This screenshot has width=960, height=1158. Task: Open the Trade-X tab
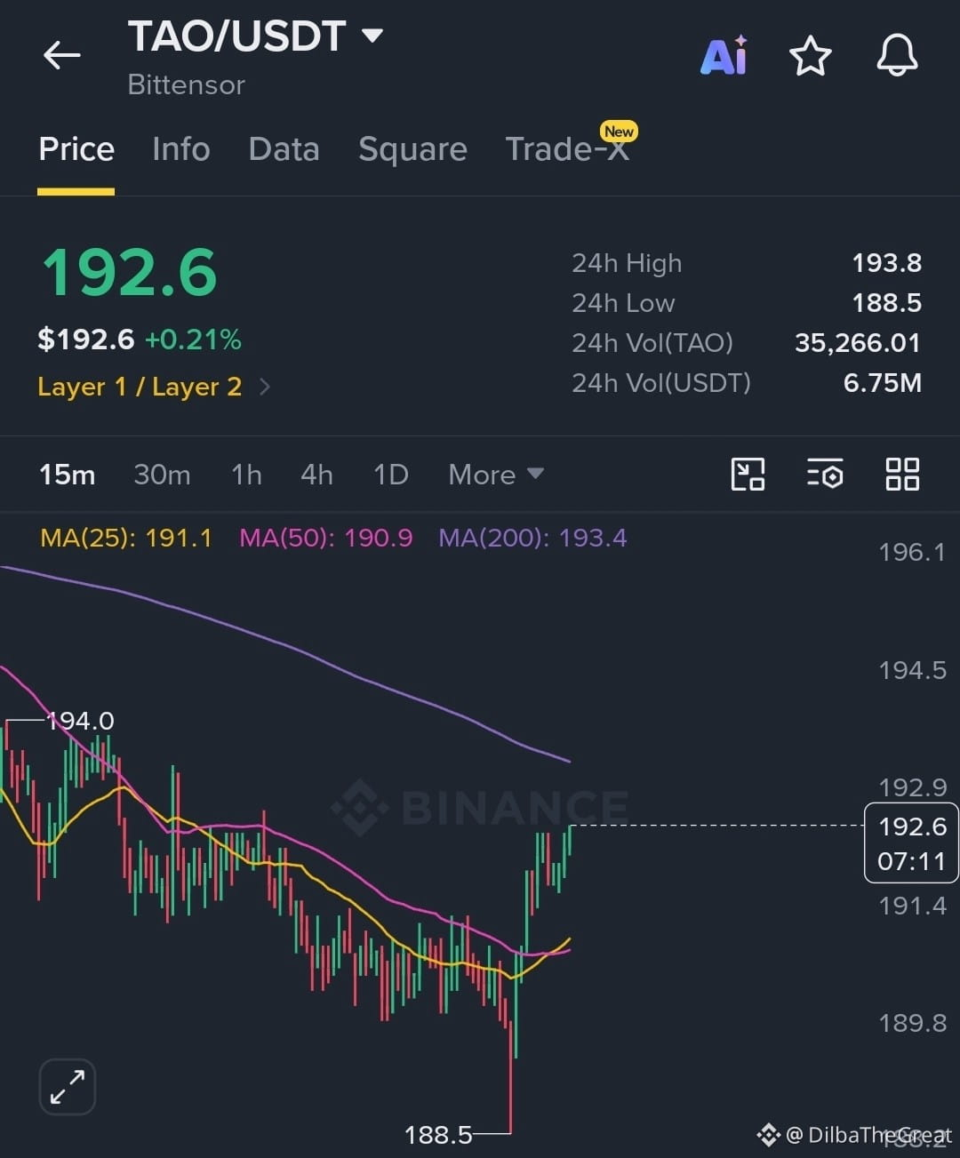[568, 148]
